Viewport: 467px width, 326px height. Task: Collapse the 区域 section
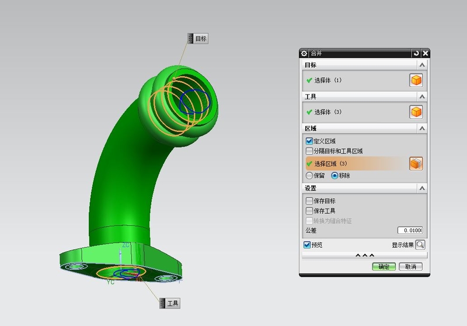click(421, 129)
